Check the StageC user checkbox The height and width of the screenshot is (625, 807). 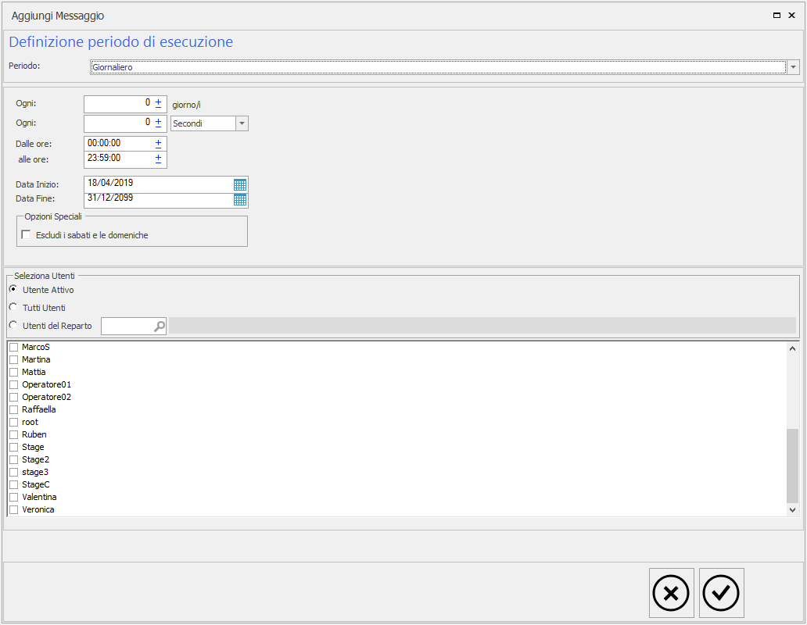coord(14,484)
